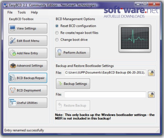
Task: Click the Backup Settings button
Action: tap(73, 84)
